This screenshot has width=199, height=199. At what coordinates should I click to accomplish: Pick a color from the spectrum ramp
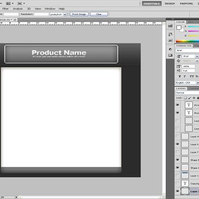188,41
